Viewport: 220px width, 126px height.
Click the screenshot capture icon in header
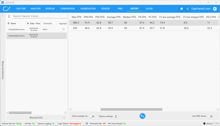pos(182,9)
